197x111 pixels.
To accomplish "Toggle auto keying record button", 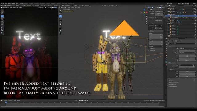I will pos(76,101).
